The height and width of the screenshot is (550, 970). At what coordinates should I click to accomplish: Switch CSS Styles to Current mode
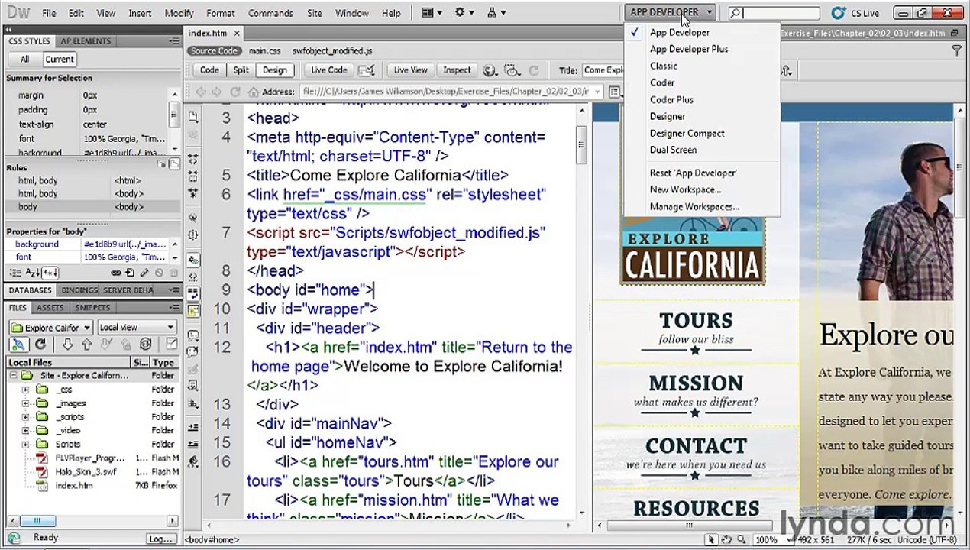pyautogui.click(x=60, y=59)
